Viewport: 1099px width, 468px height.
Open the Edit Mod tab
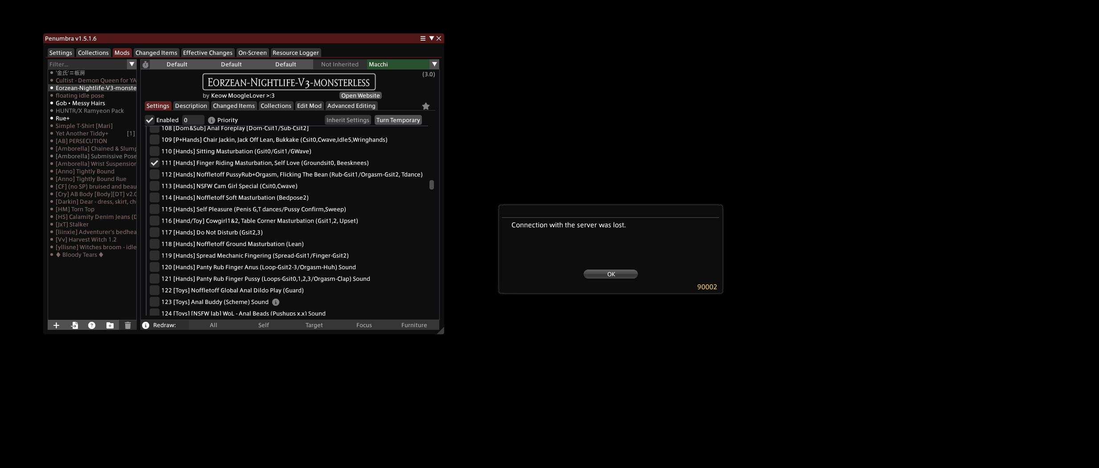[x=309, y=106]
